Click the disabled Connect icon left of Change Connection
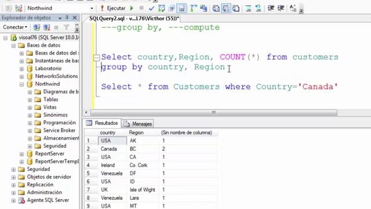371x209 pixels. tap(9, 8)
